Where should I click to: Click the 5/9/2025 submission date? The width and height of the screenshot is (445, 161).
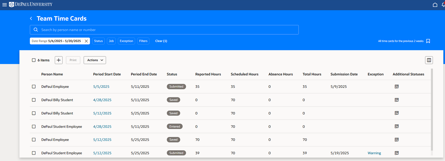point(339,87)
